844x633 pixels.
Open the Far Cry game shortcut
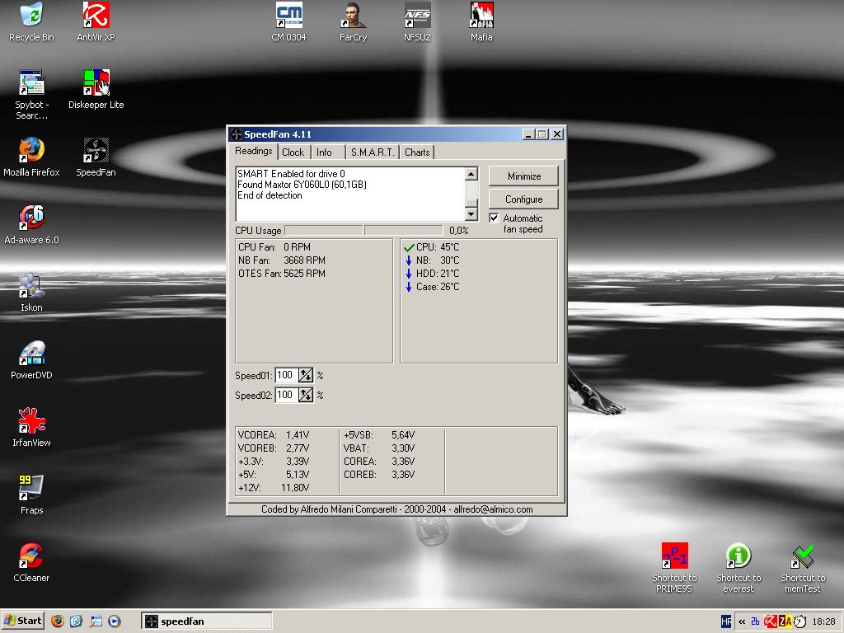353,16
